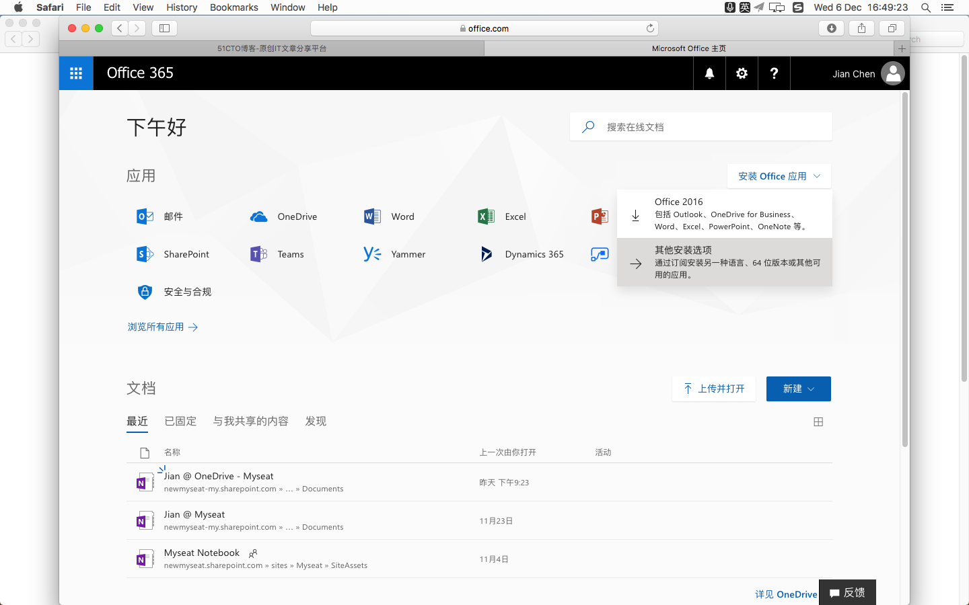Open the Office 365 app launcher grid

pyautogui.click(x=76, y=73)
